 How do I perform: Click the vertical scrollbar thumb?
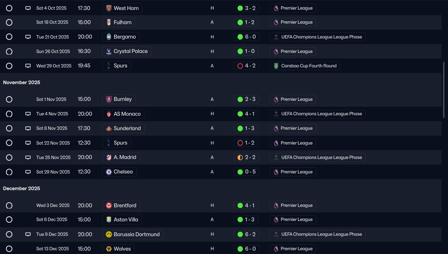(x=444, y=90)
